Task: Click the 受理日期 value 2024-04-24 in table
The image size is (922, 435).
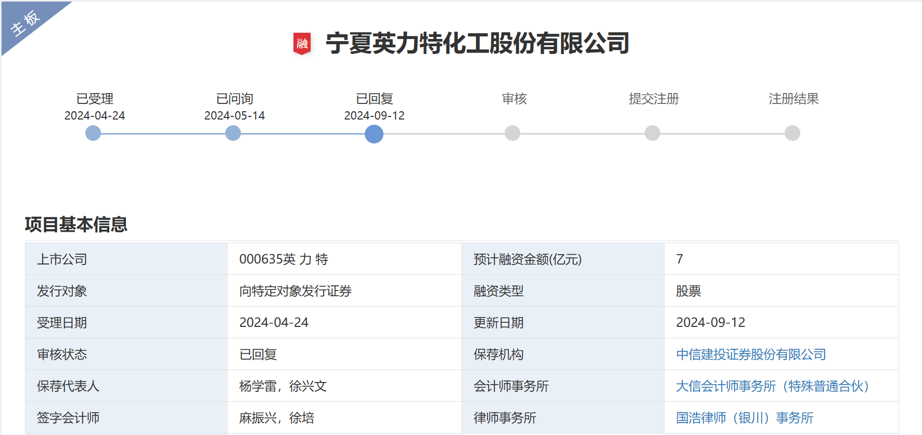Action: click(x=274, y=323)
